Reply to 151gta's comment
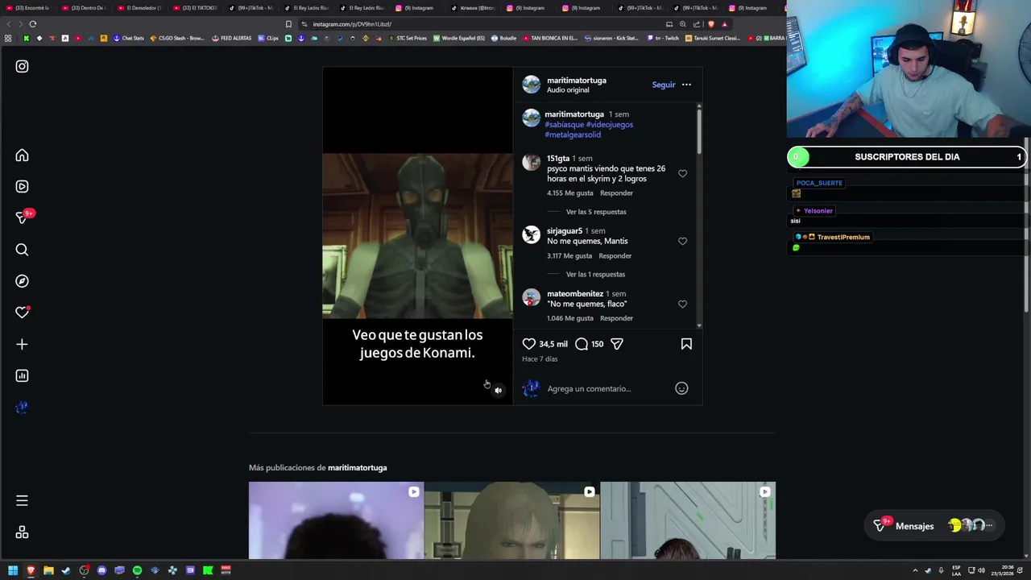Image resolution: width=1031 pixels, height=580 pixels. [616, 193]
